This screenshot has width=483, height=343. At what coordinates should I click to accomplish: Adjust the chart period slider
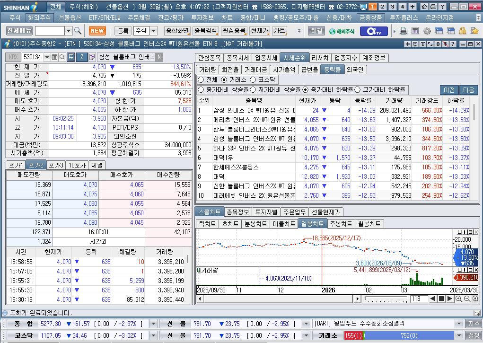[386, 299]
